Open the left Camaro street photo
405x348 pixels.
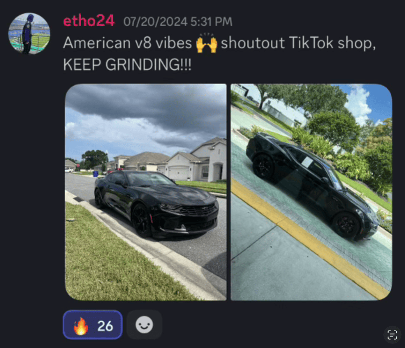[146, 192]
